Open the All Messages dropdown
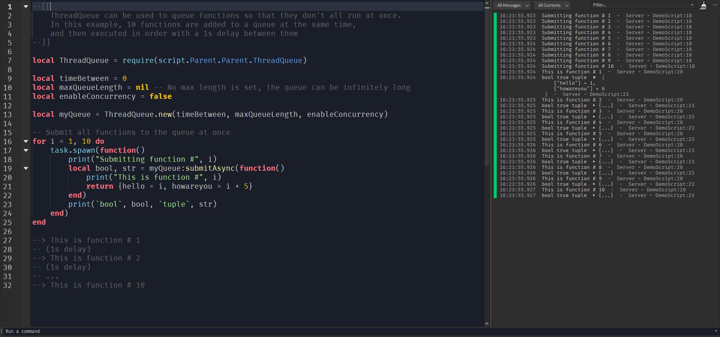 point(511,5)
